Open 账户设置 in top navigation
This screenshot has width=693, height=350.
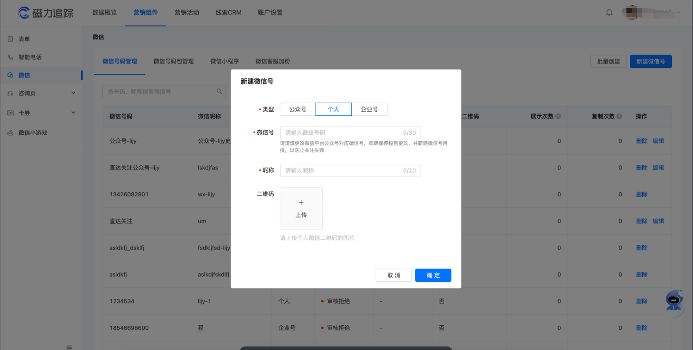tap(270, 12)
